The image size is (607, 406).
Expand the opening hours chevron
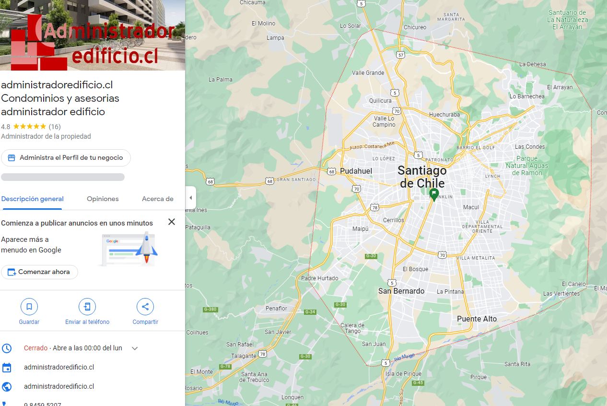coord(135,348)
